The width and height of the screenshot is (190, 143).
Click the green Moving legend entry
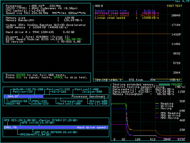click(x=164, y=108)
